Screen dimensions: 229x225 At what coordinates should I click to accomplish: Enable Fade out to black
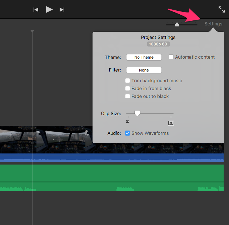coord(128,96)
